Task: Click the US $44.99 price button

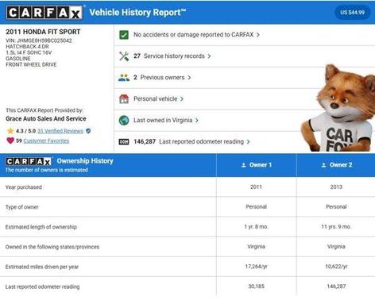Action: (x=352, y=13)
